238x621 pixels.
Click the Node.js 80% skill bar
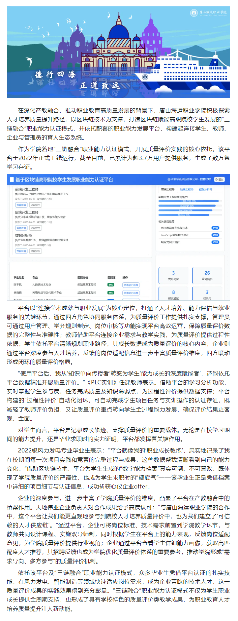tap(184, 215)
